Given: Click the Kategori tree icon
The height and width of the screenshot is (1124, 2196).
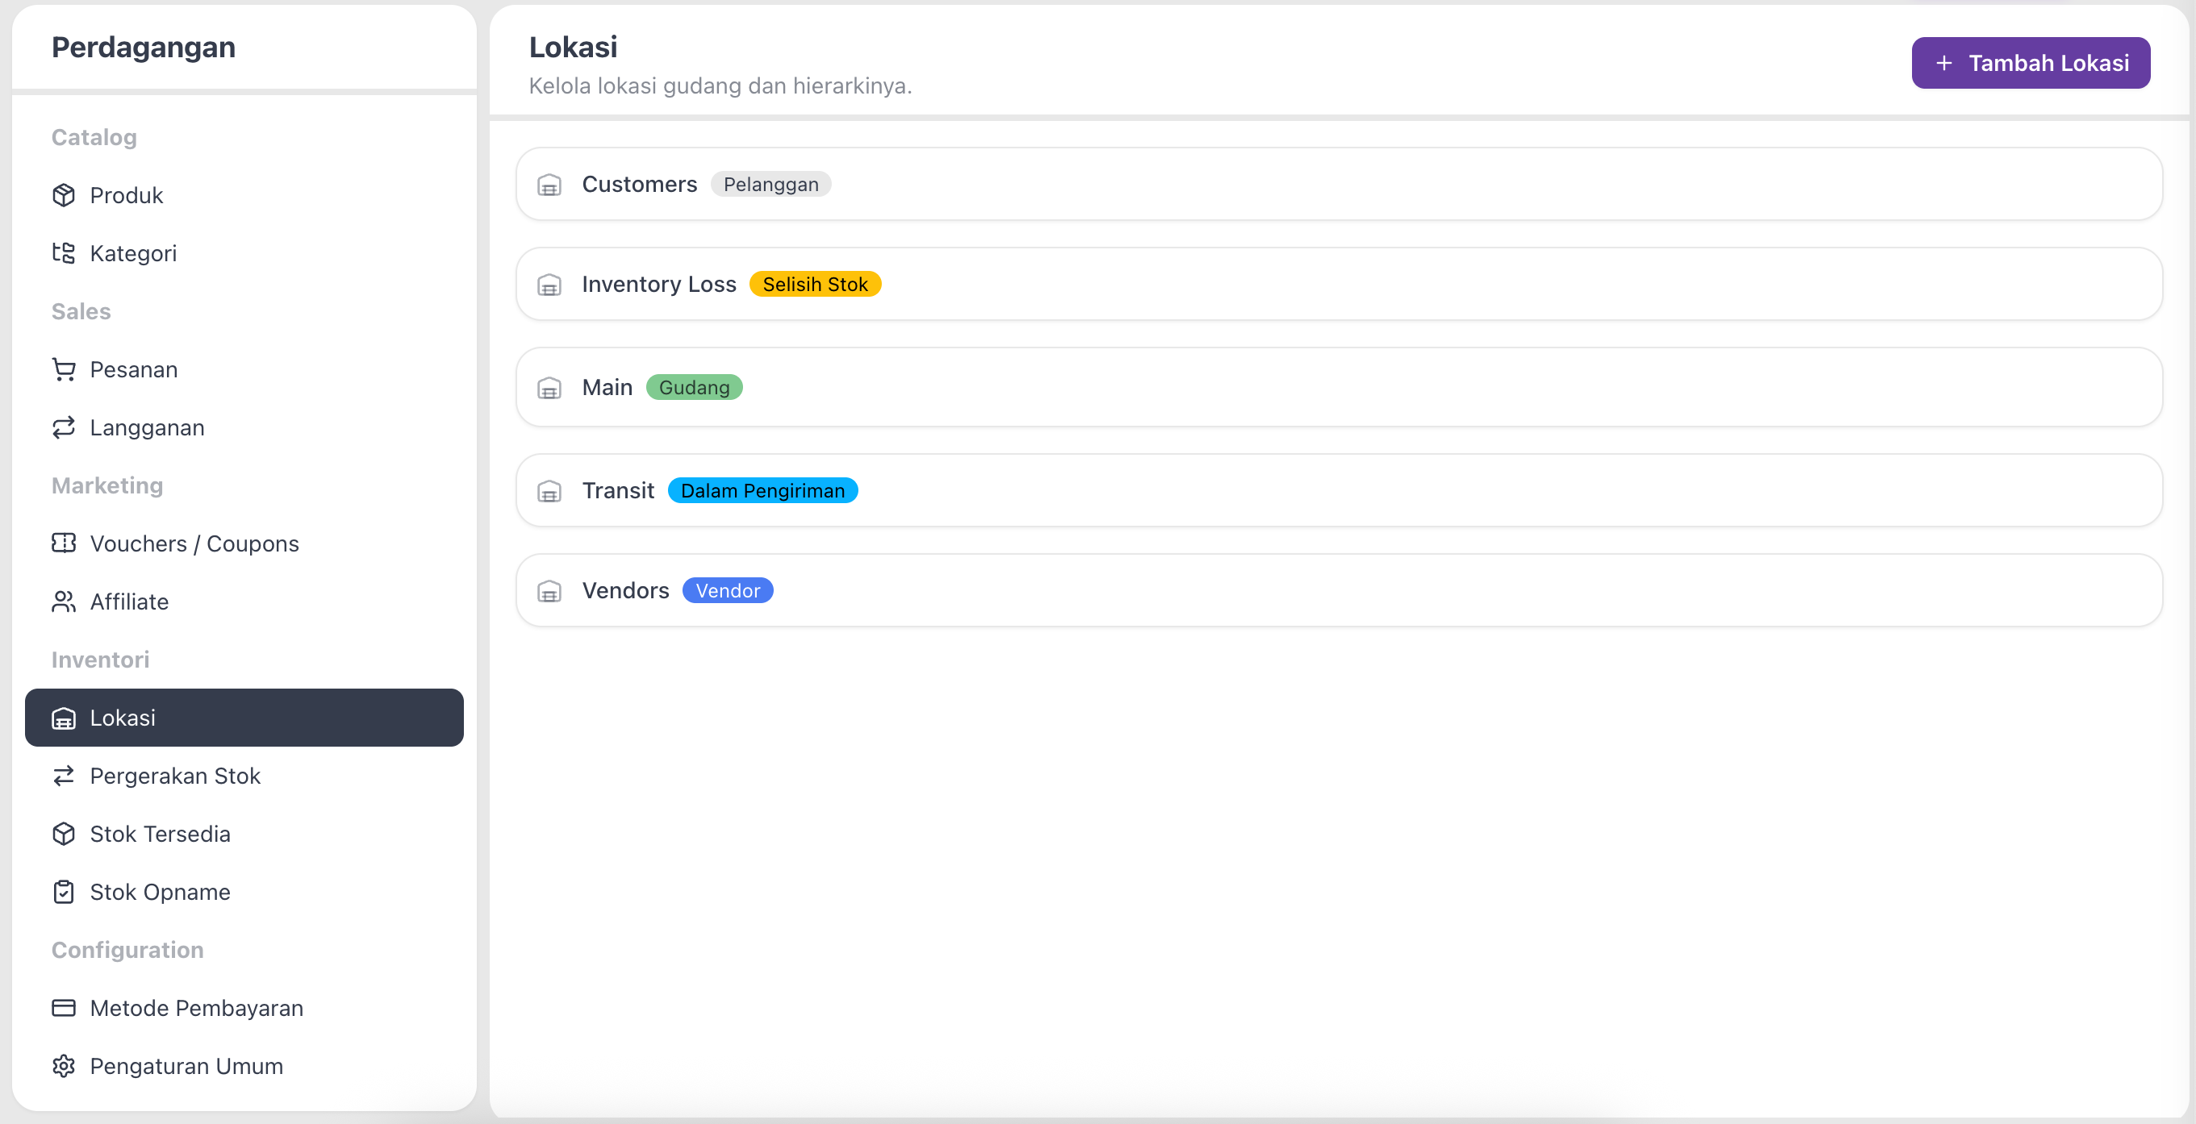Looking at the screenshot, I should pos(64,253).
